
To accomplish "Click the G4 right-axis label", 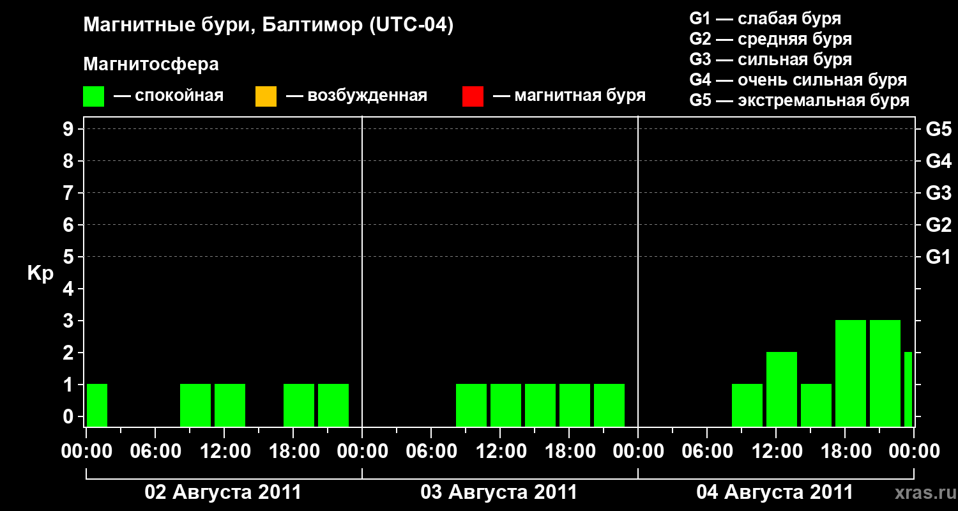I will 938,161.
